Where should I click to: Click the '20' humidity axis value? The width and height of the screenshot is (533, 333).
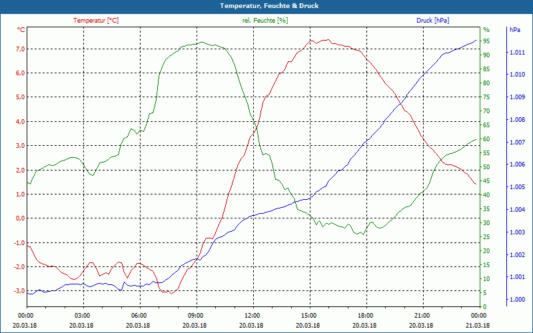click(x=486, y=251)
